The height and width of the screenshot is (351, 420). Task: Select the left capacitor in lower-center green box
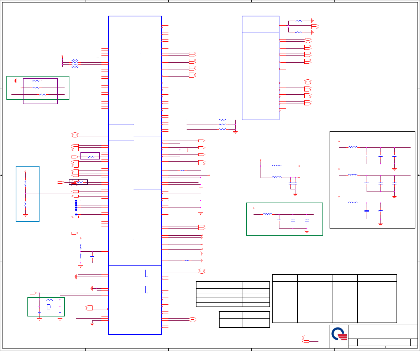[279, 220]
